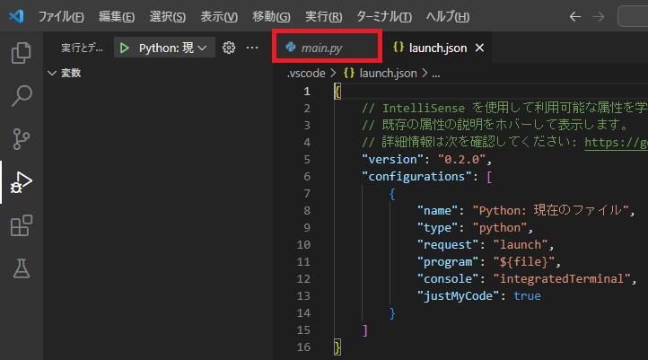Click the true value on line 13
648x360 pixels.
point(527,296)
